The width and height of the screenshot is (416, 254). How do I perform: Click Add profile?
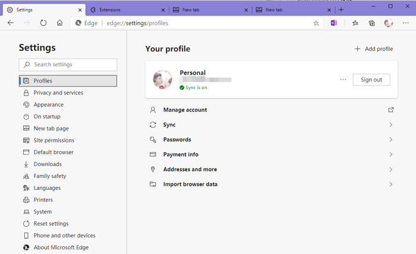(x=374, y=49)
